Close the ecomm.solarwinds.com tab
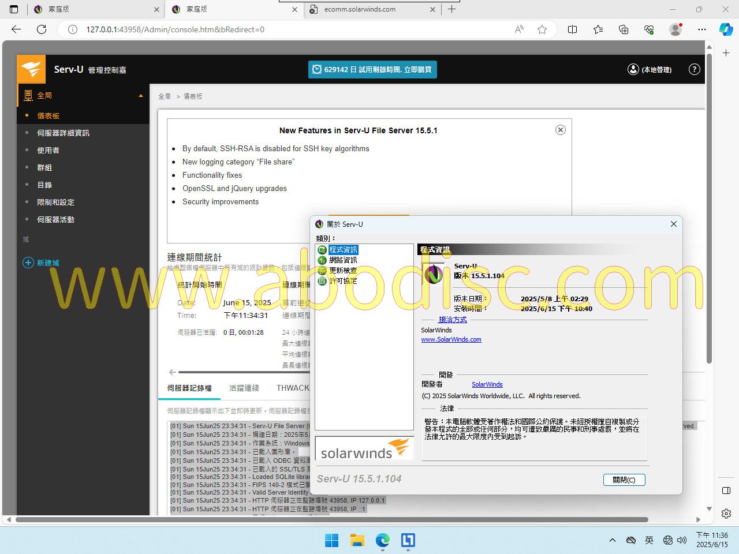The image size is (739, 554). 432,9
